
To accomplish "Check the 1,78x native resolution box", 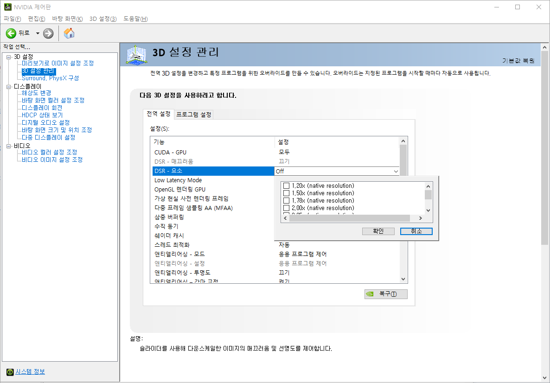I will pyautogui.click(x=286, y=200).
